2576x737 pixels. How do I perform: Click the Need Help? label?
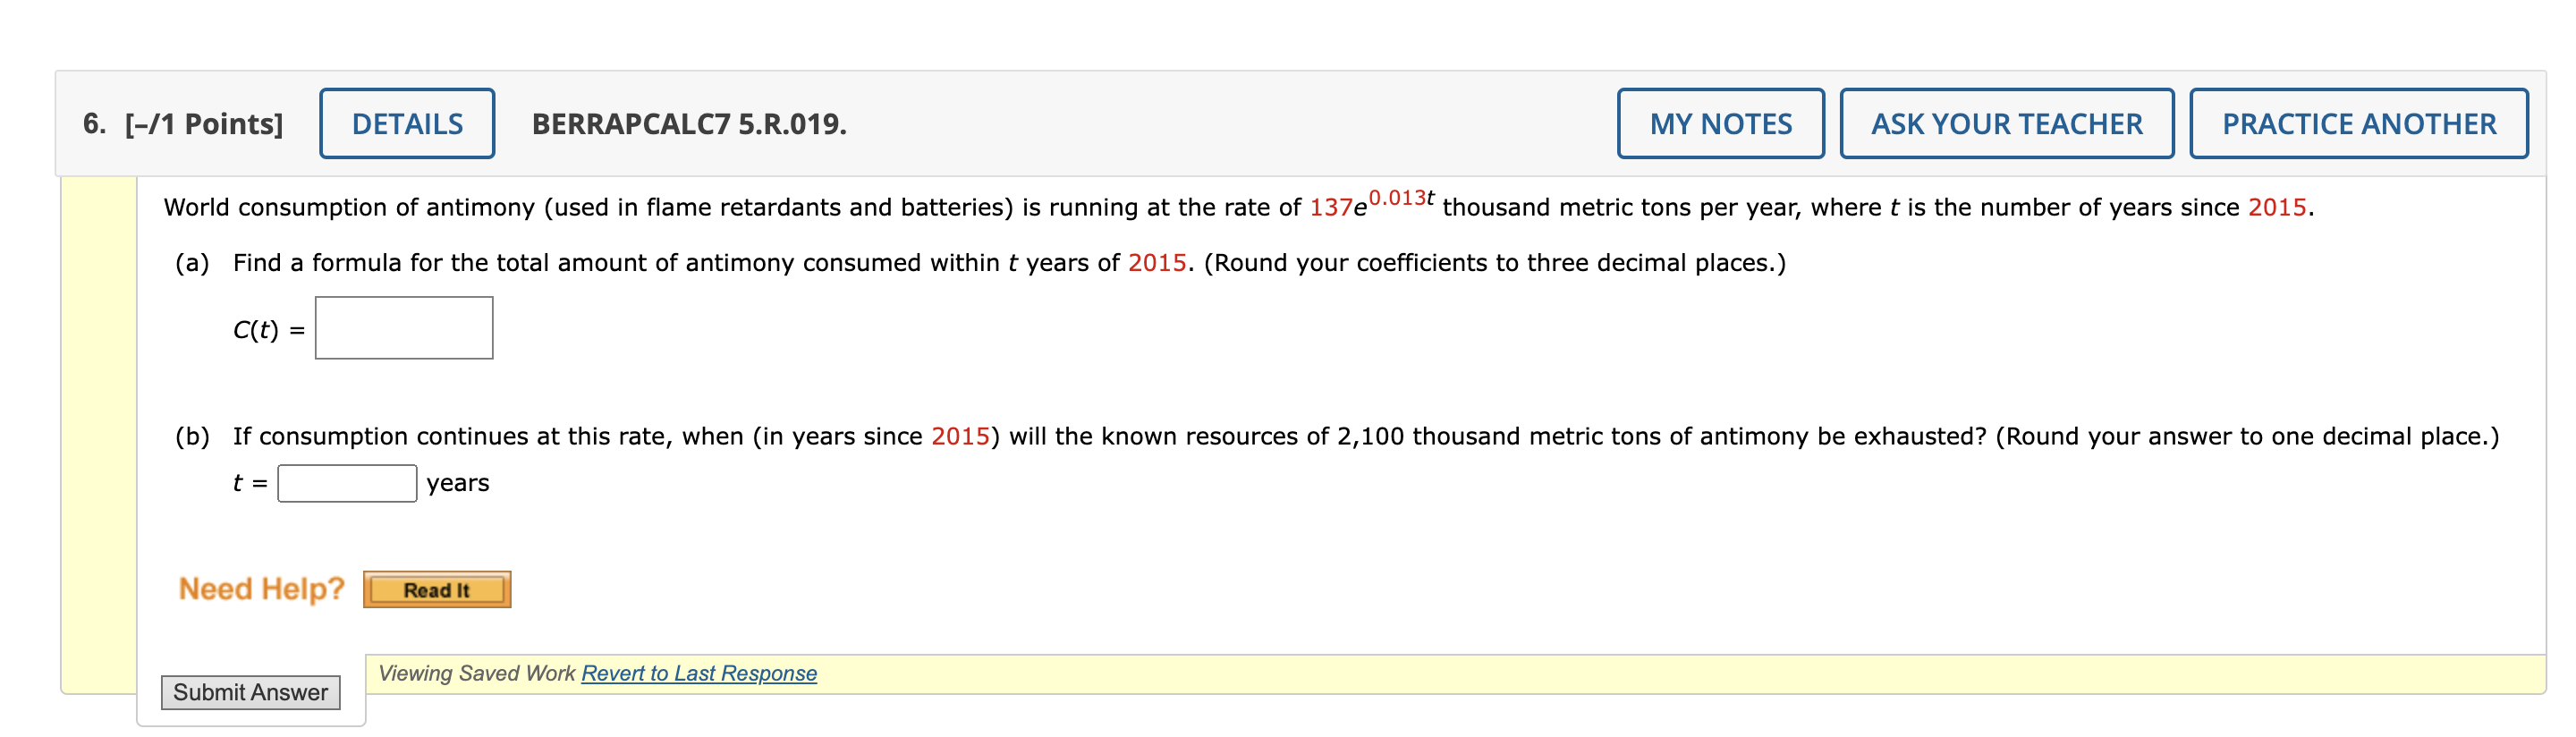260,588
